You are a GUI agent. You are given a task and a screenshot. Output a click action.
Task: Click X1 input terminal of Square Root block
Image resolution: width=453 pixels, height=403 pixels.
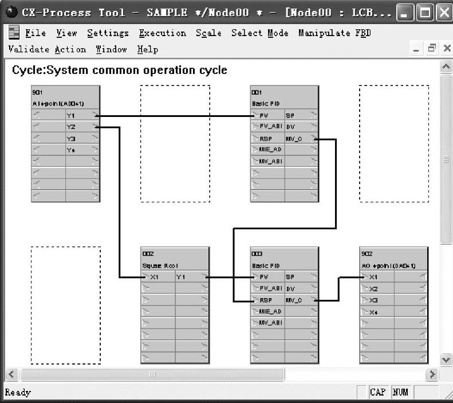click(x=157, y=277)
